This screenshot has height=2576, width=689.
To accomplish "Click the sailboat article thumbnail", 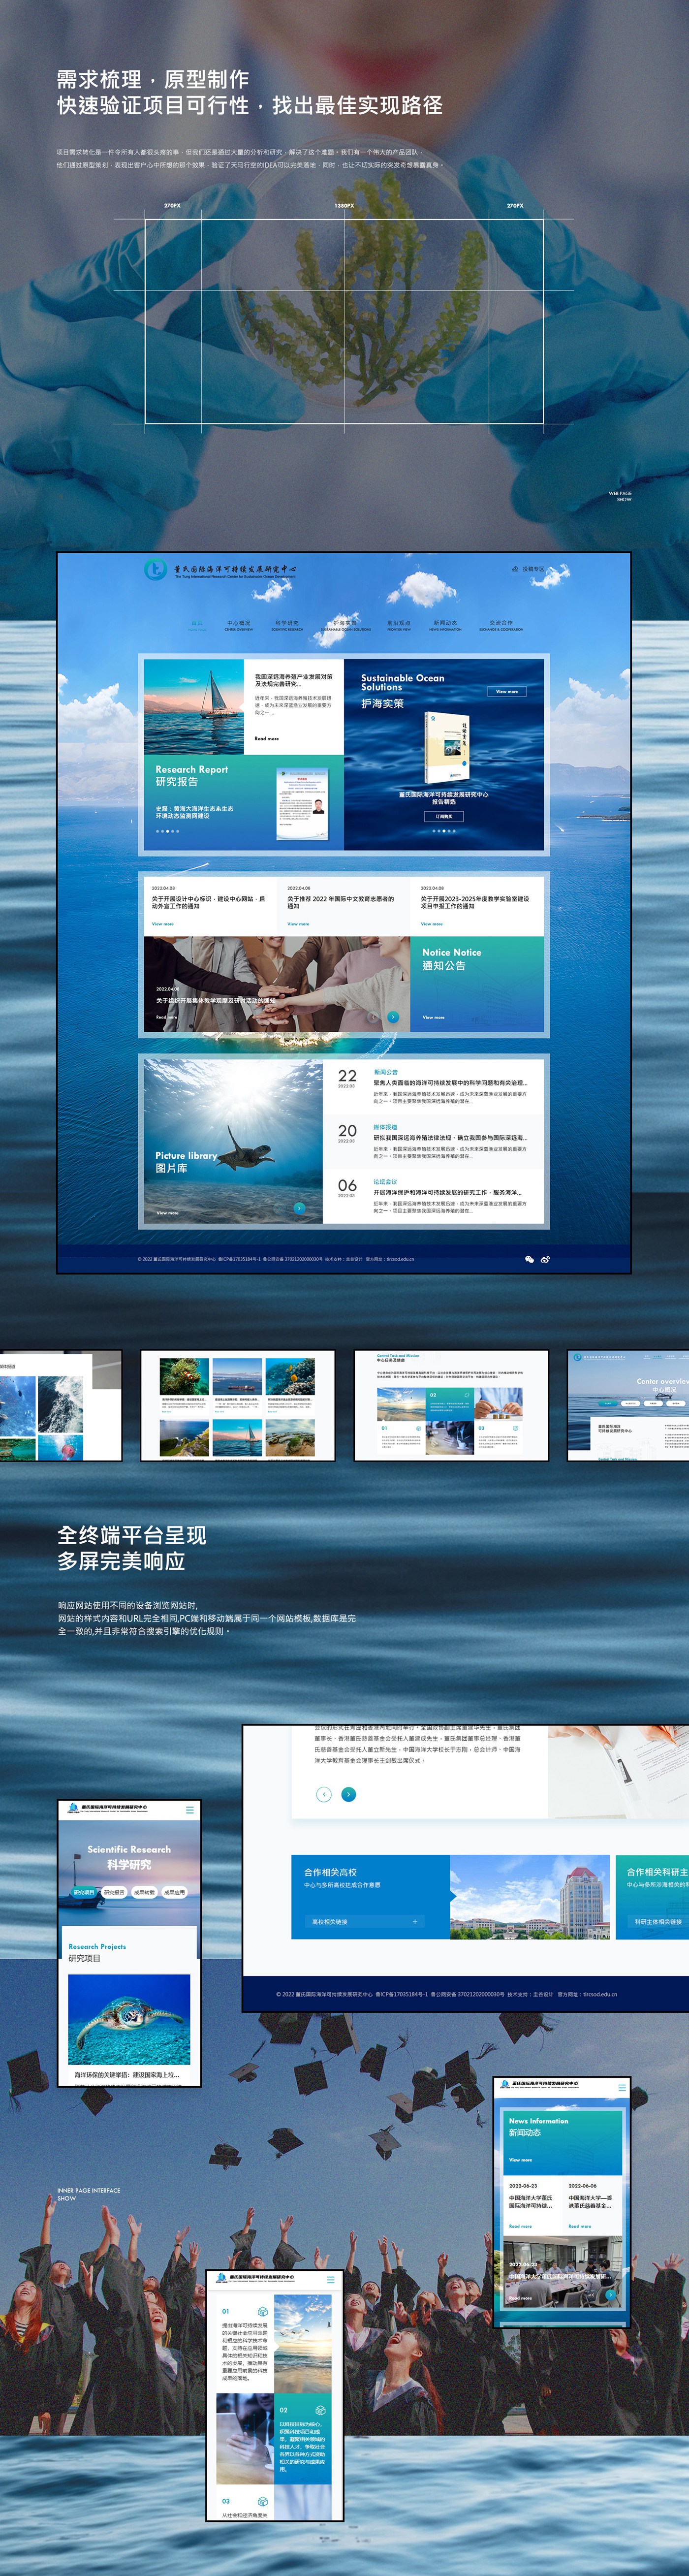I will pyautogui.click(x=194, y=706).
